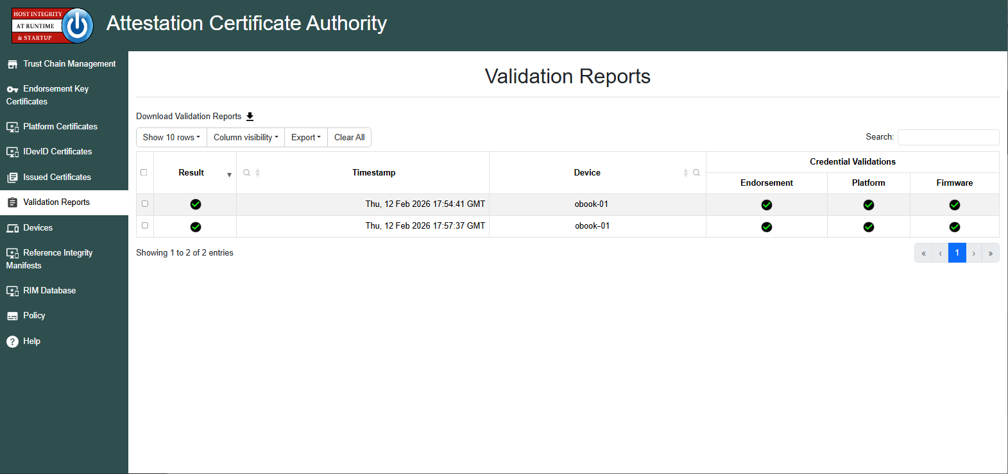Open Endorsement Key Certificates page

tap(47, 95)
